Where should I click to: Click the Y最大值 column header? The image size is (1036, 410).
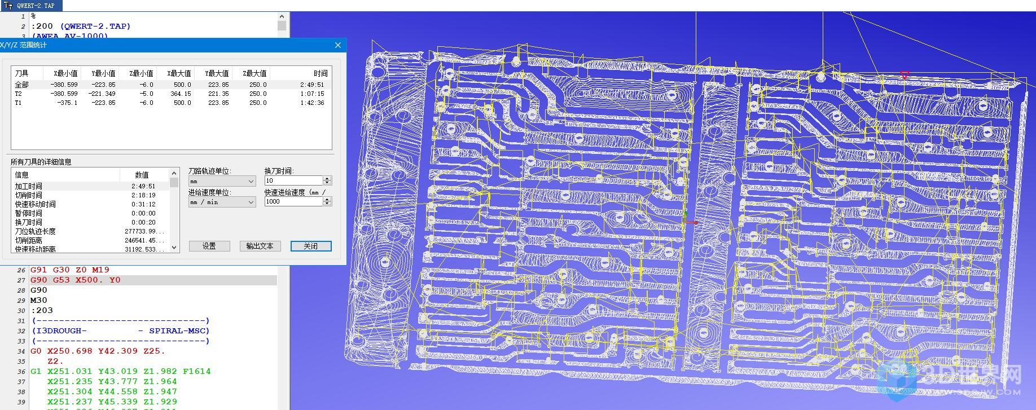tap(213, 73)
